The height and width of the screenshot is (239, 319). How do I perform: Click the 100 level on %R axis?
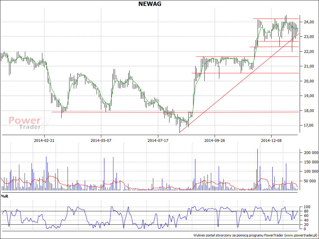[x=307, y=207]
